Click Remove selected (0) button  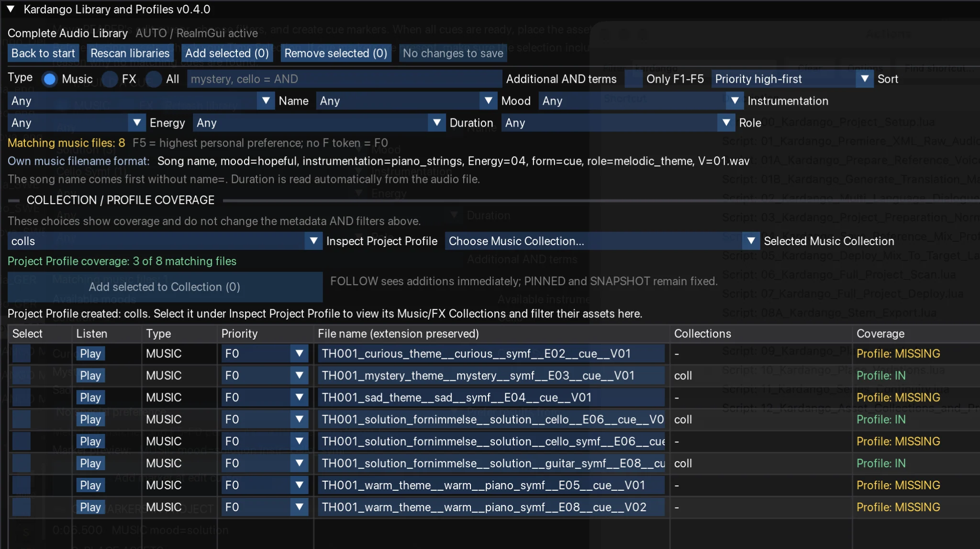335,53
